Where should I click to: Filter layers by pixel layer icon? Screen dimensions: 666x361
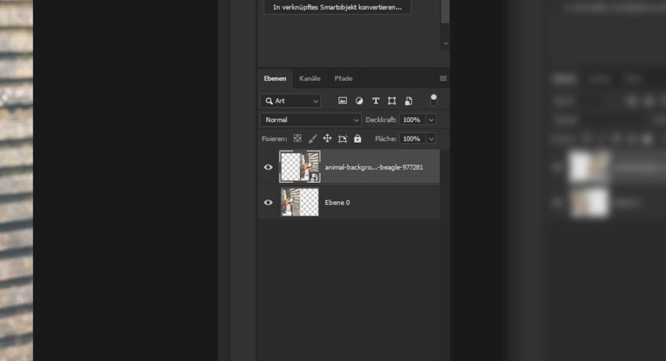click(343, 101)
